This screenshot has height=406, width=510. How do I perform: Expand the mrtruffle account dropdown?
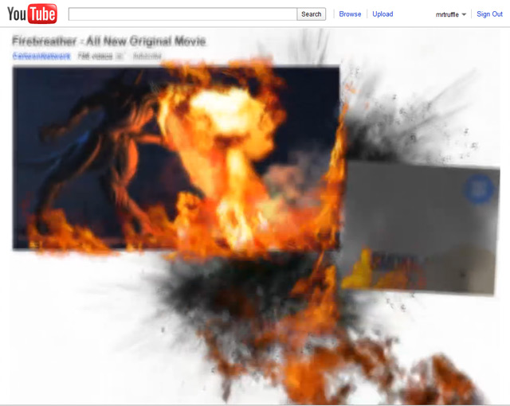(x=451, y=14)
